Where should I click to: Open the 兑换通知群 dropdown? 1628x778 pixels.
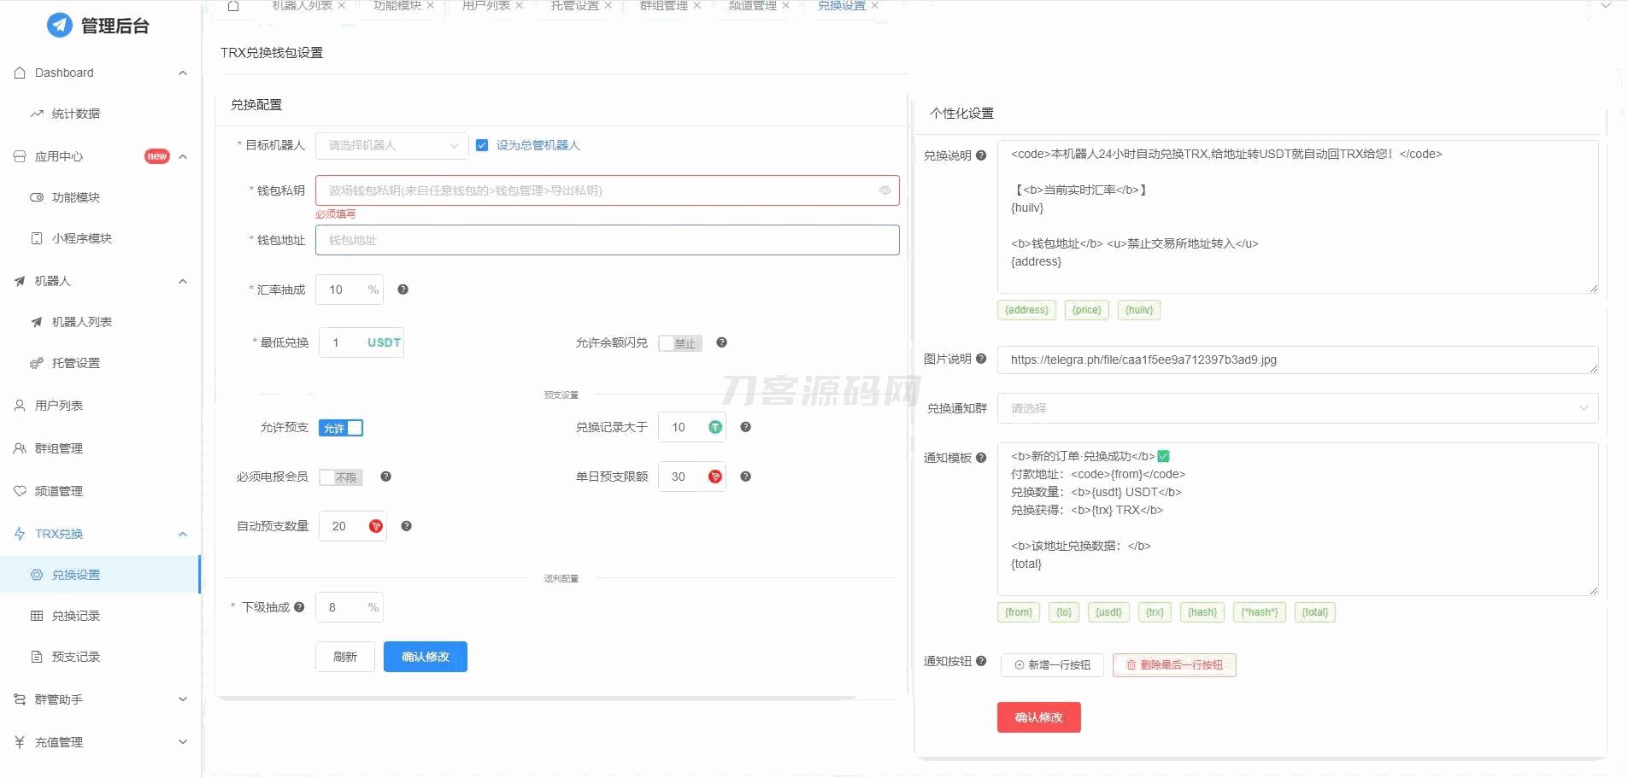[x=1296, y=408]
